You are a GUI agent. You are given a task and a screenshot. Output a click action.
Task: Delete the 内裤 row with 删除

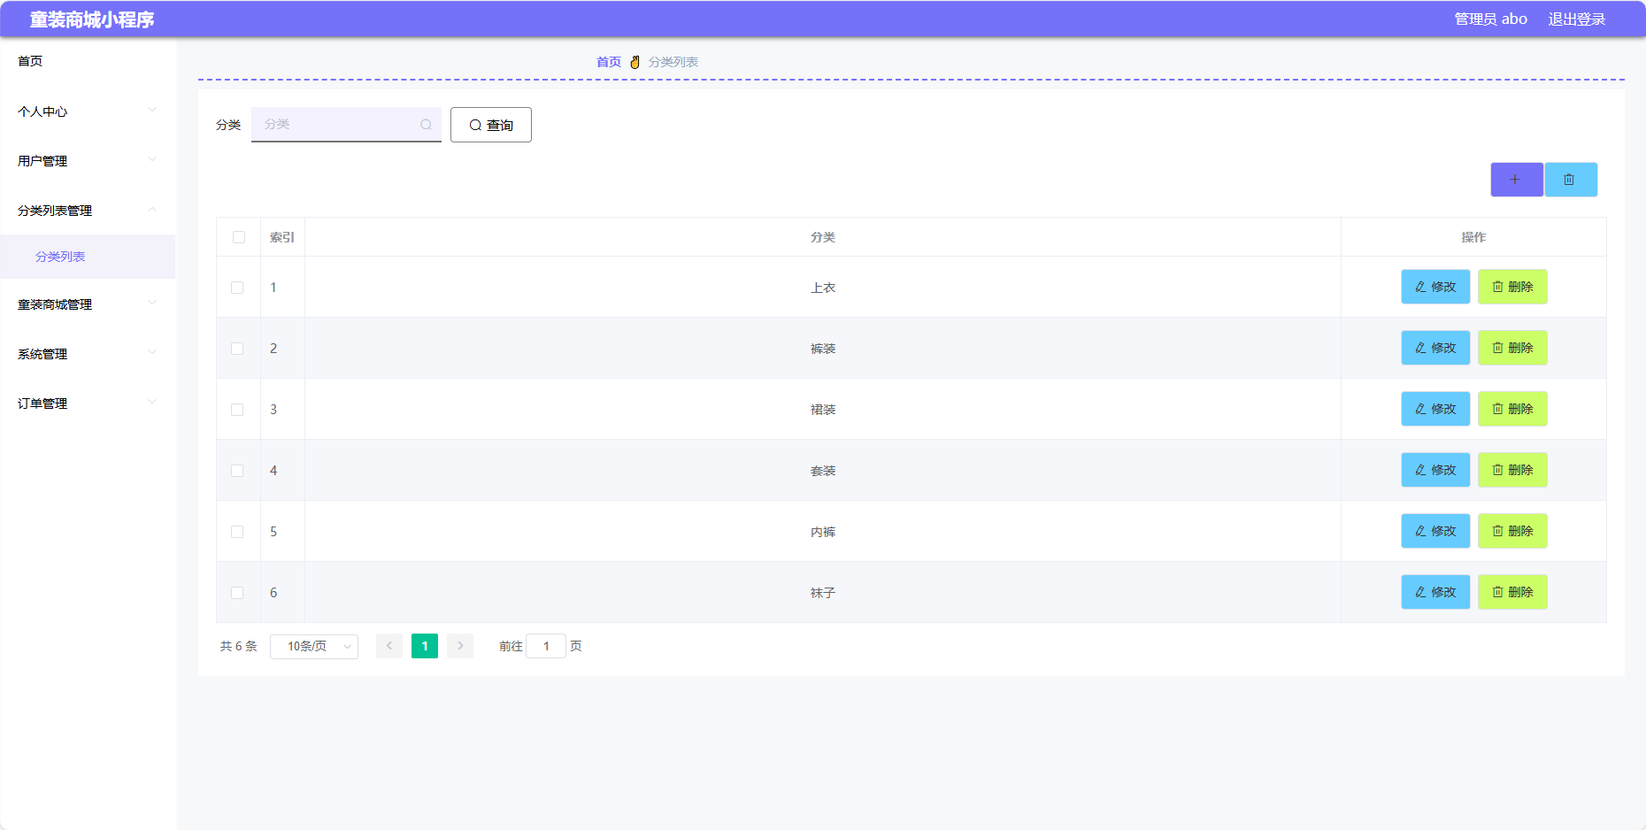point(1512,531)
